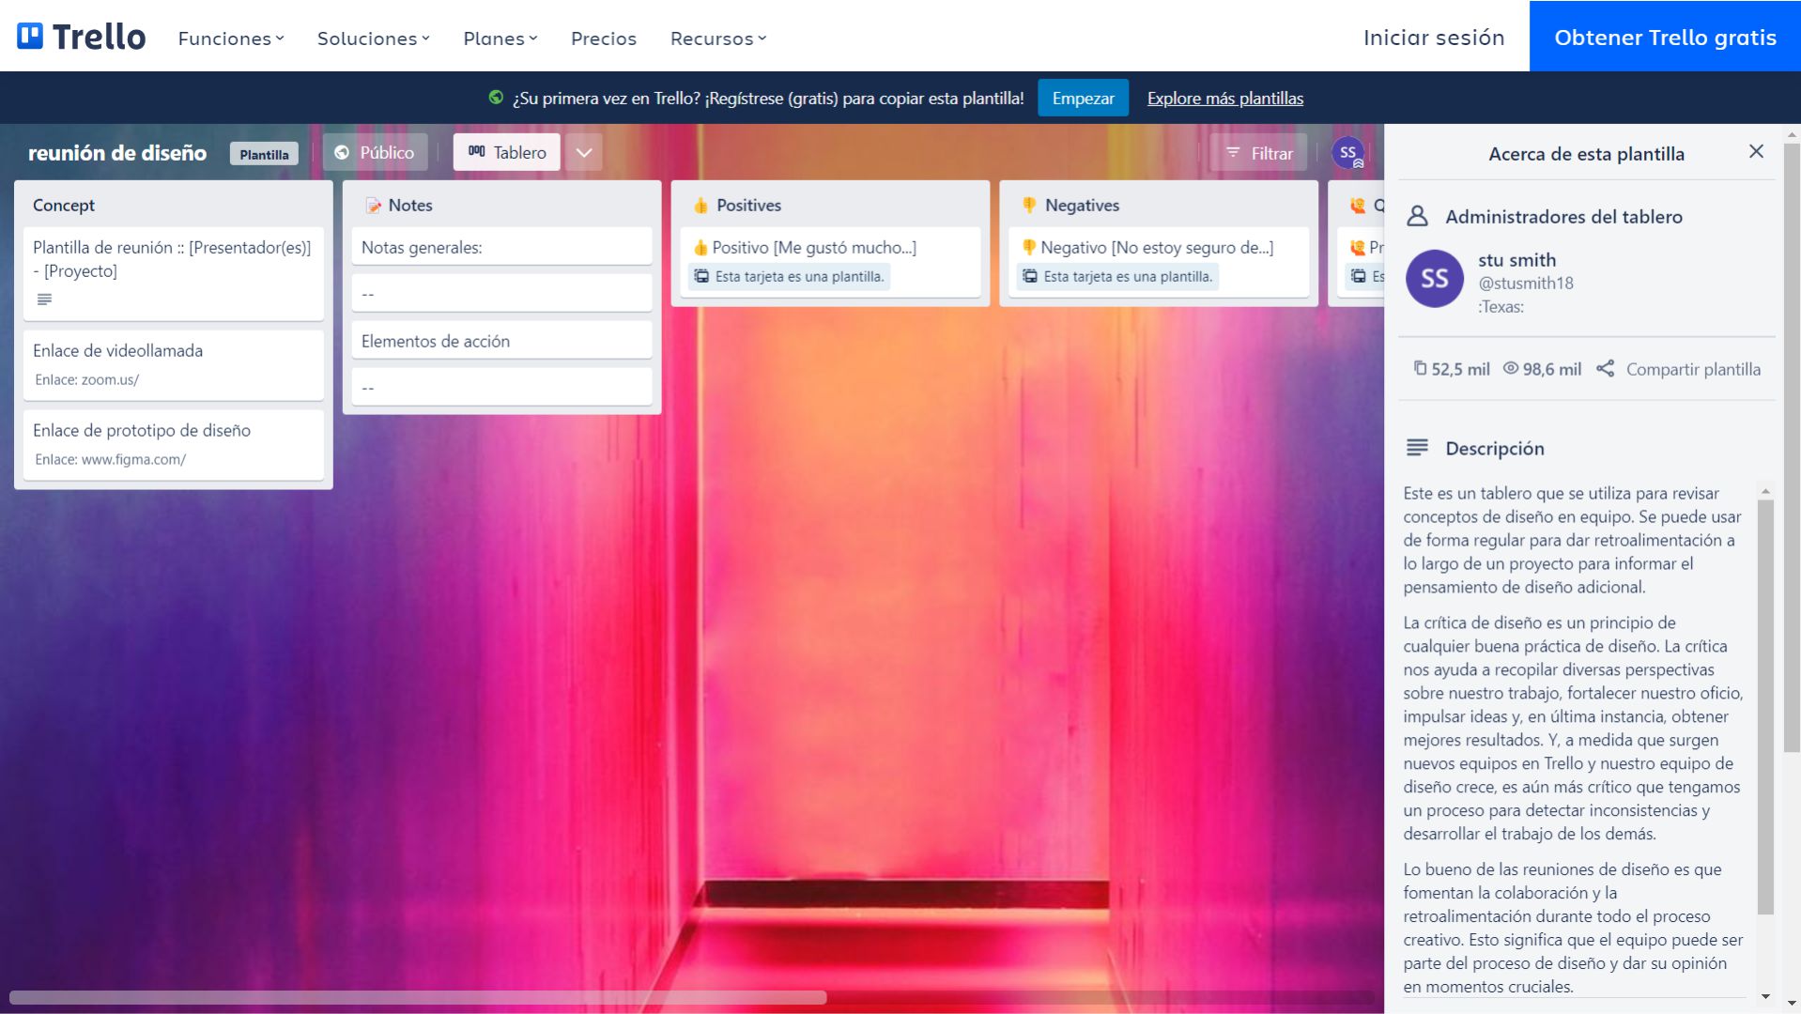The image size is (1801, 1014).
Task: Click the Negatives list title
Action: pos(1082,205)
